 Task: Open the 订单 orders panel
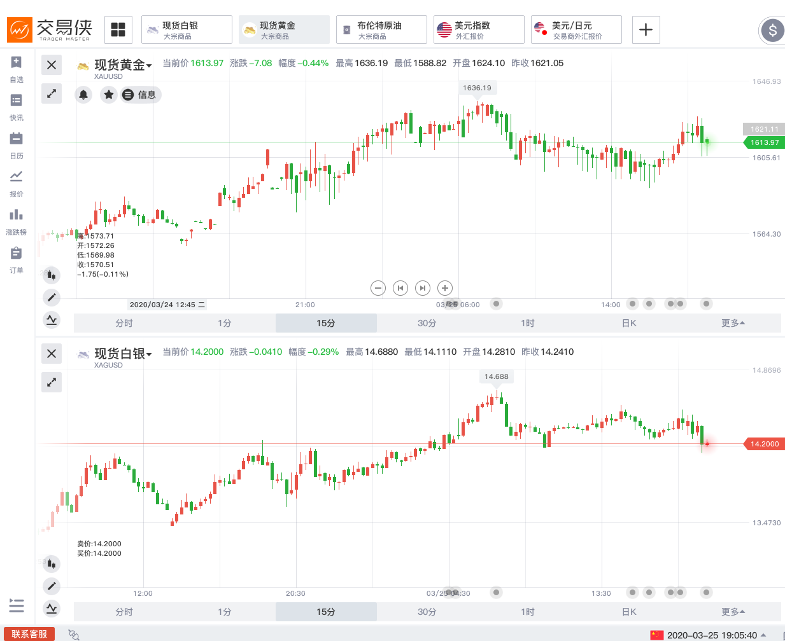17,261
